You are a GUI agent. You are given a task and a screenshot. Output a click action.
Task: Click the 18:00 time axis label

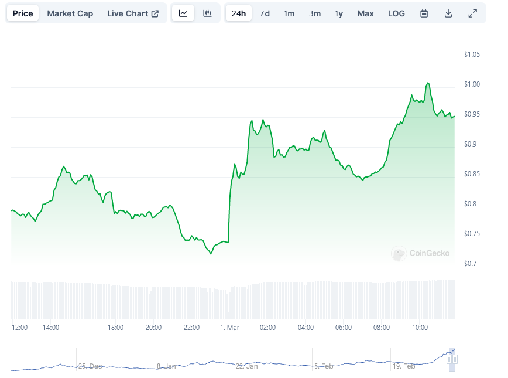pyautogui.click(x=116, y=328)
